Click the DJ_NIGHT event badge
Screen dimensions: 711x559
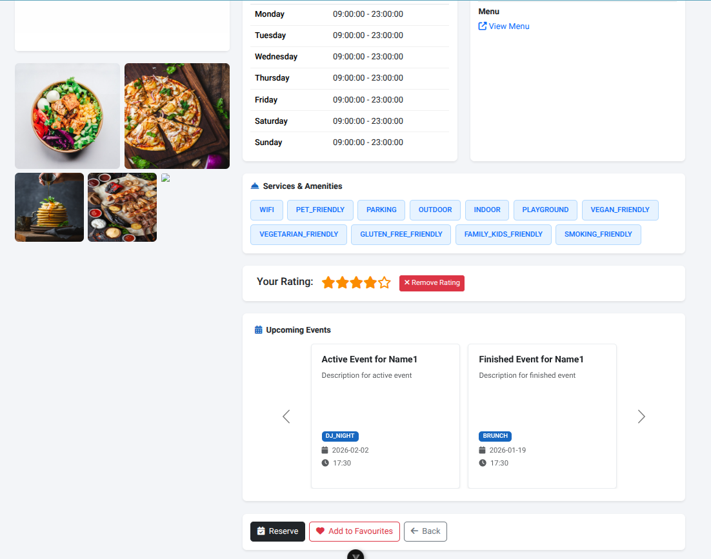pos(340,436)
